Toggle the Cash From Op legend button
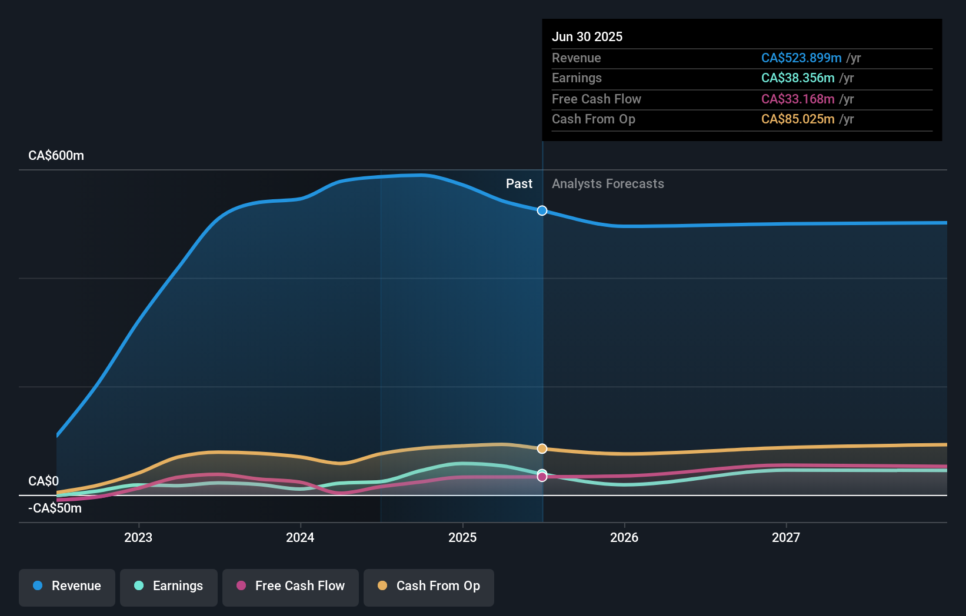This screenshot has height=616, width=966. (x=429, y=587)
